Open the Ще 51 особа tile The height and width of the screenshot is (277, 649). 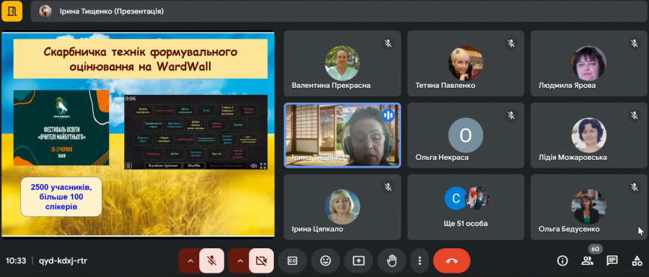point(466,206)
